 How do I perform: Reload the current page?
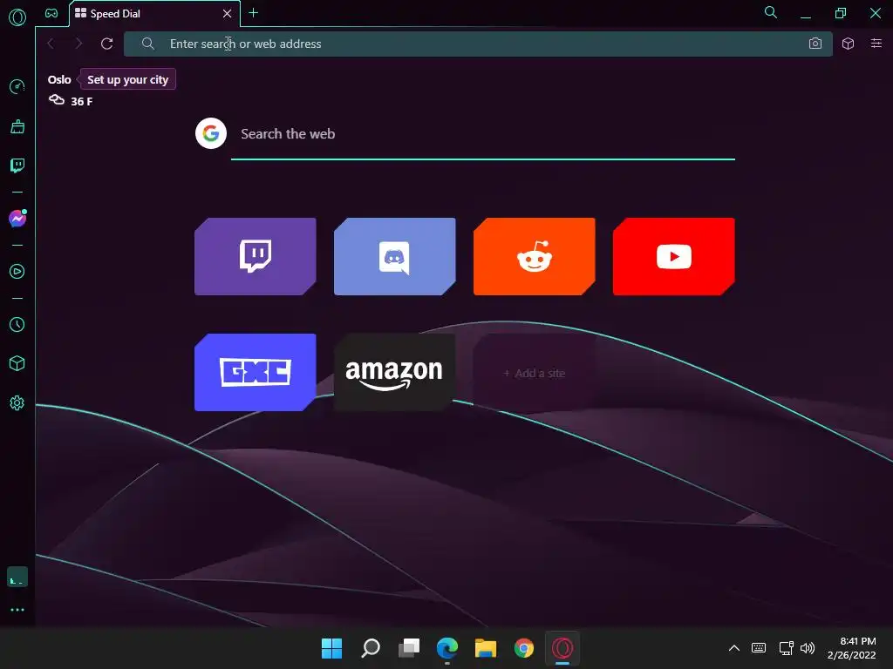(106, 44)
